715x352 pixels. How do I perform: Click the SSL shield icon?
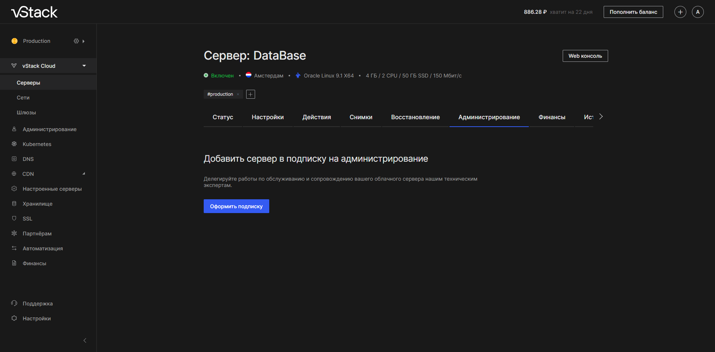pyautogui.click(x=14, y=218)
